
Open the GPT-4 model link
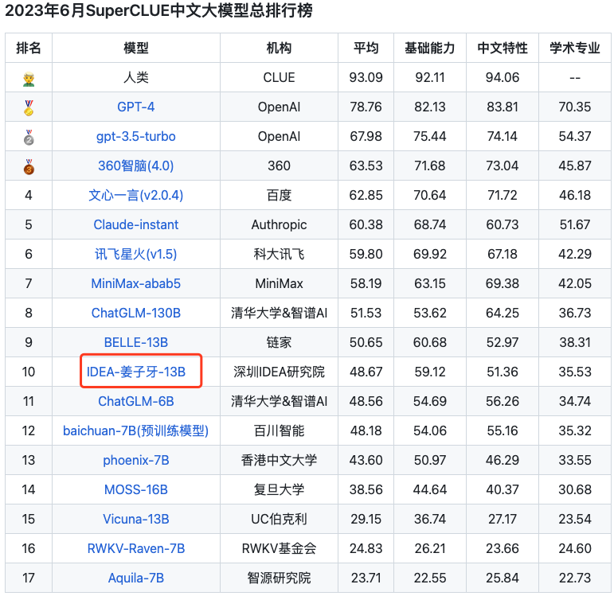click(136, 107)
